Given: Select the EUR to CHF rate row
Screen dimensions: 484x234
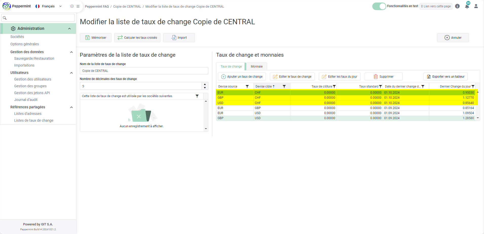Looking at the screenshot, I should (346, 93).
